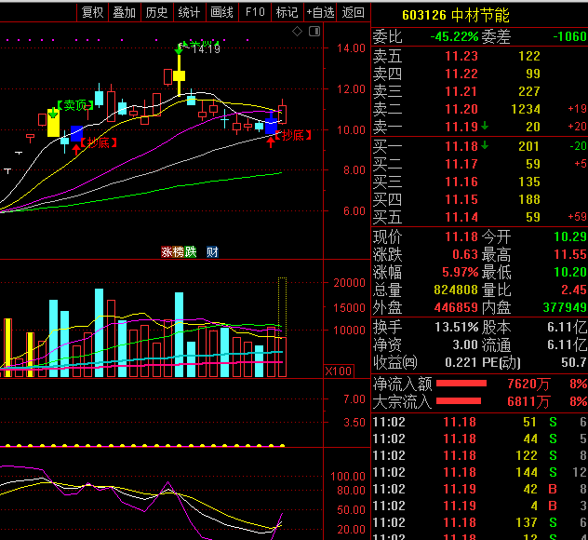Click the green 卖顶 sell signal label
The image size is (588, 540).
click(x=75, y=105)
